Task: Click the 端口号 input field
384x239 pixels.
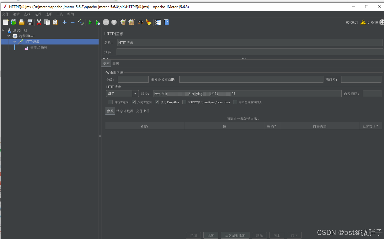Action: click(361, 79)
